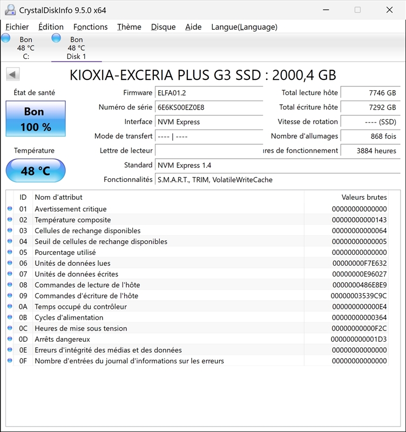Open the Fonctions menu
Viewport: 406px width, 432px height.
(90, 27)
